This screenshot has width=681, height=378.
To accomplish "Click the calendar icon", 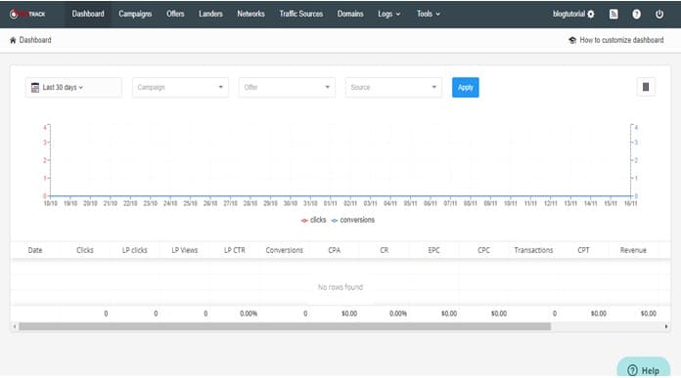I will 35,88.
